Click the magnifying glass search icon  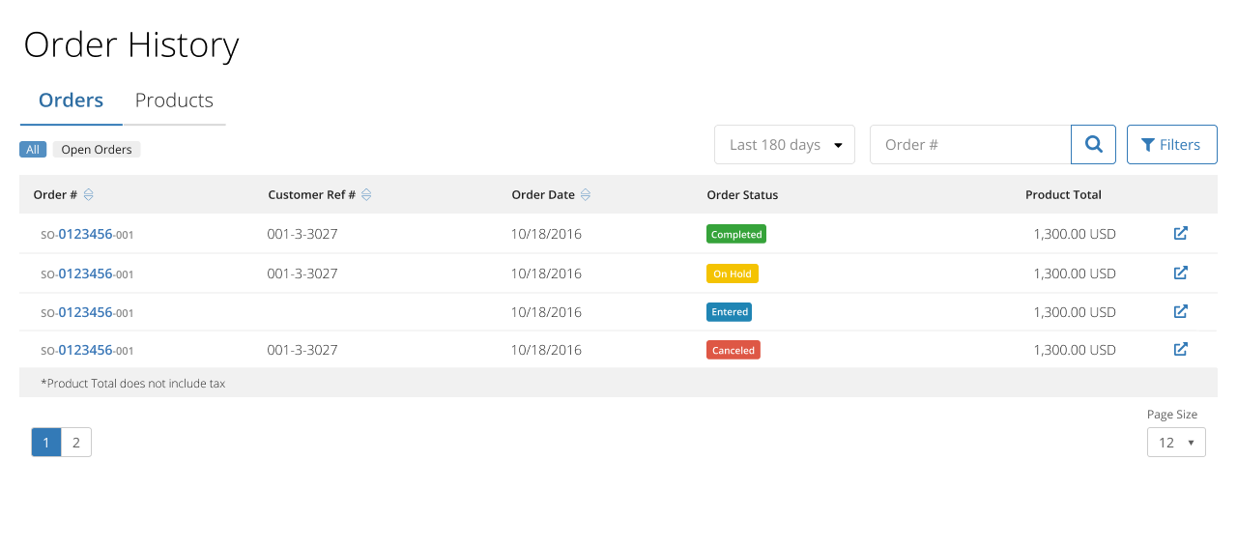pos(1093,144)
